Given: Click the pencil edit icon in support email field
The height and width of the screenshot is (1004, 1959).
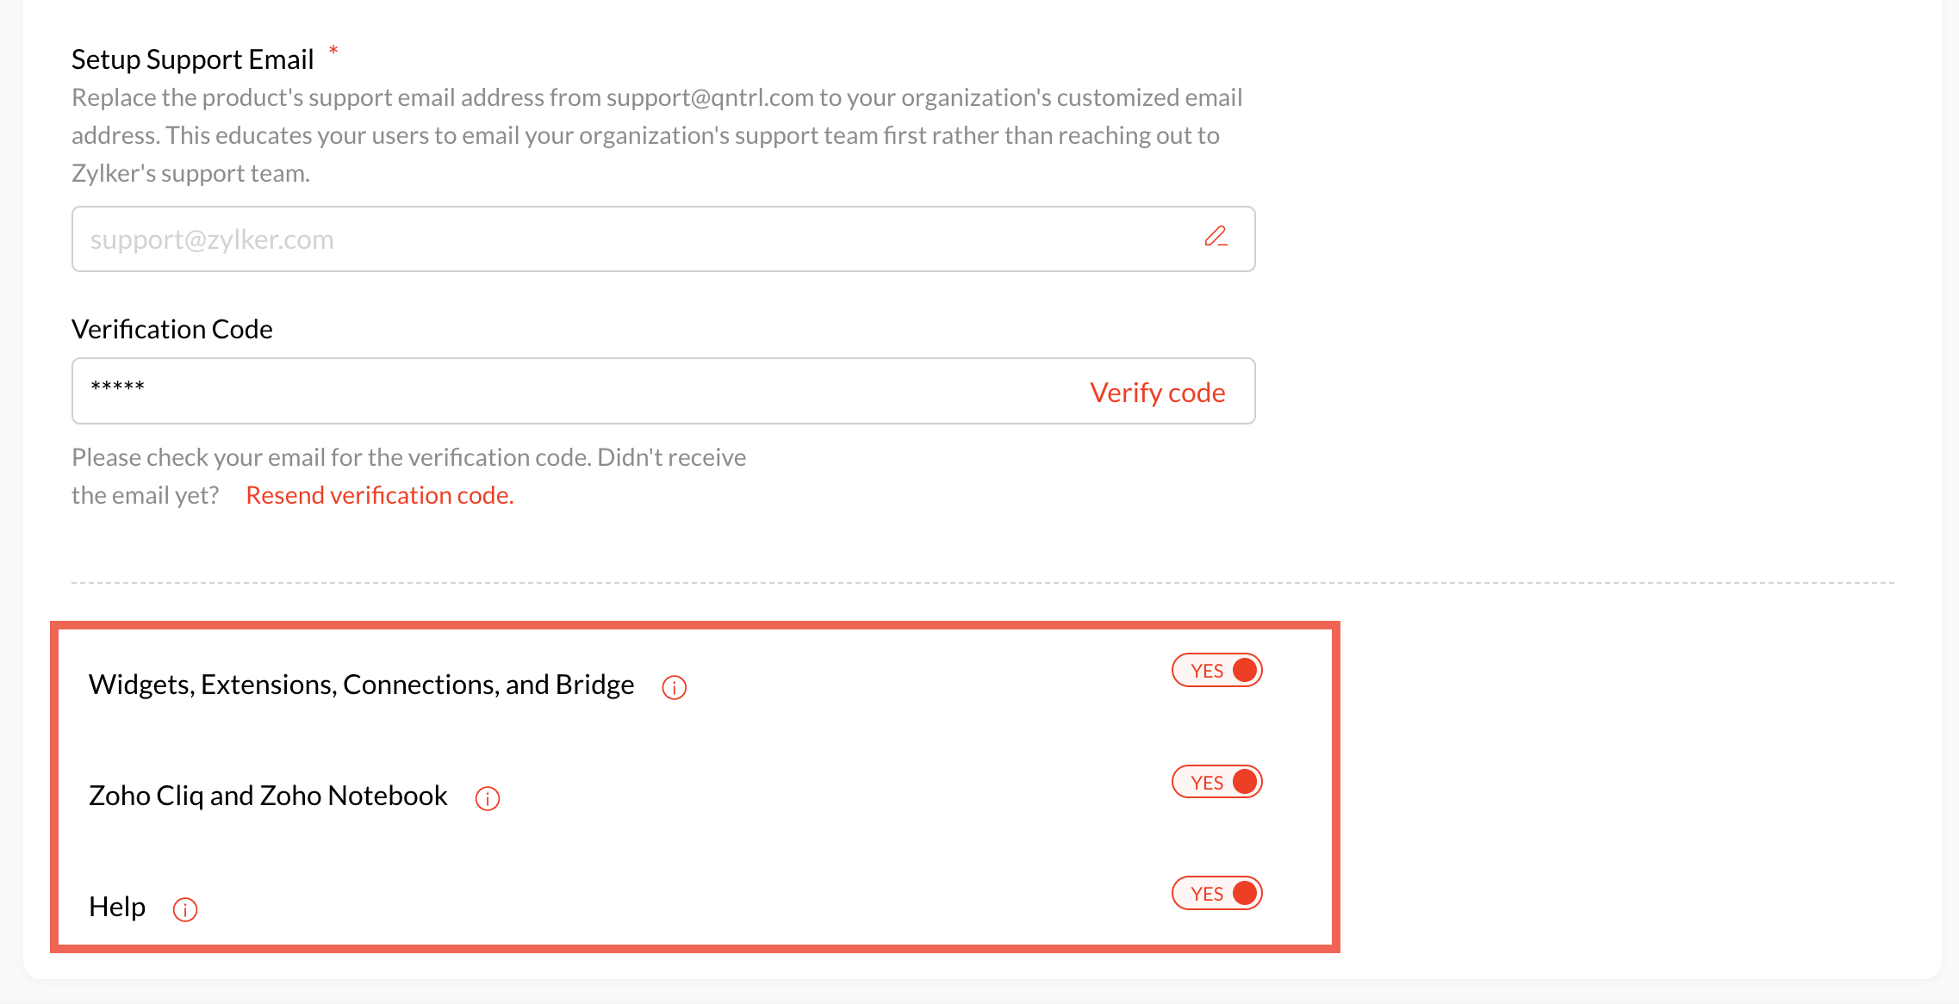Looking at the screenshot, I should (1216, 237).
